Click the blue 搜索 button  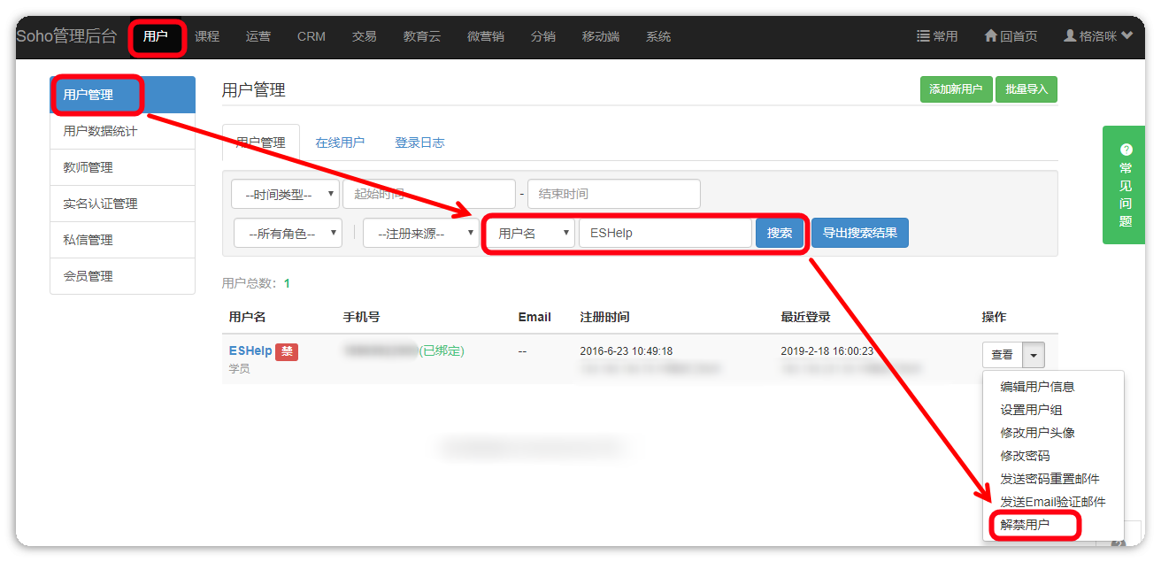(x=780, y=234)
